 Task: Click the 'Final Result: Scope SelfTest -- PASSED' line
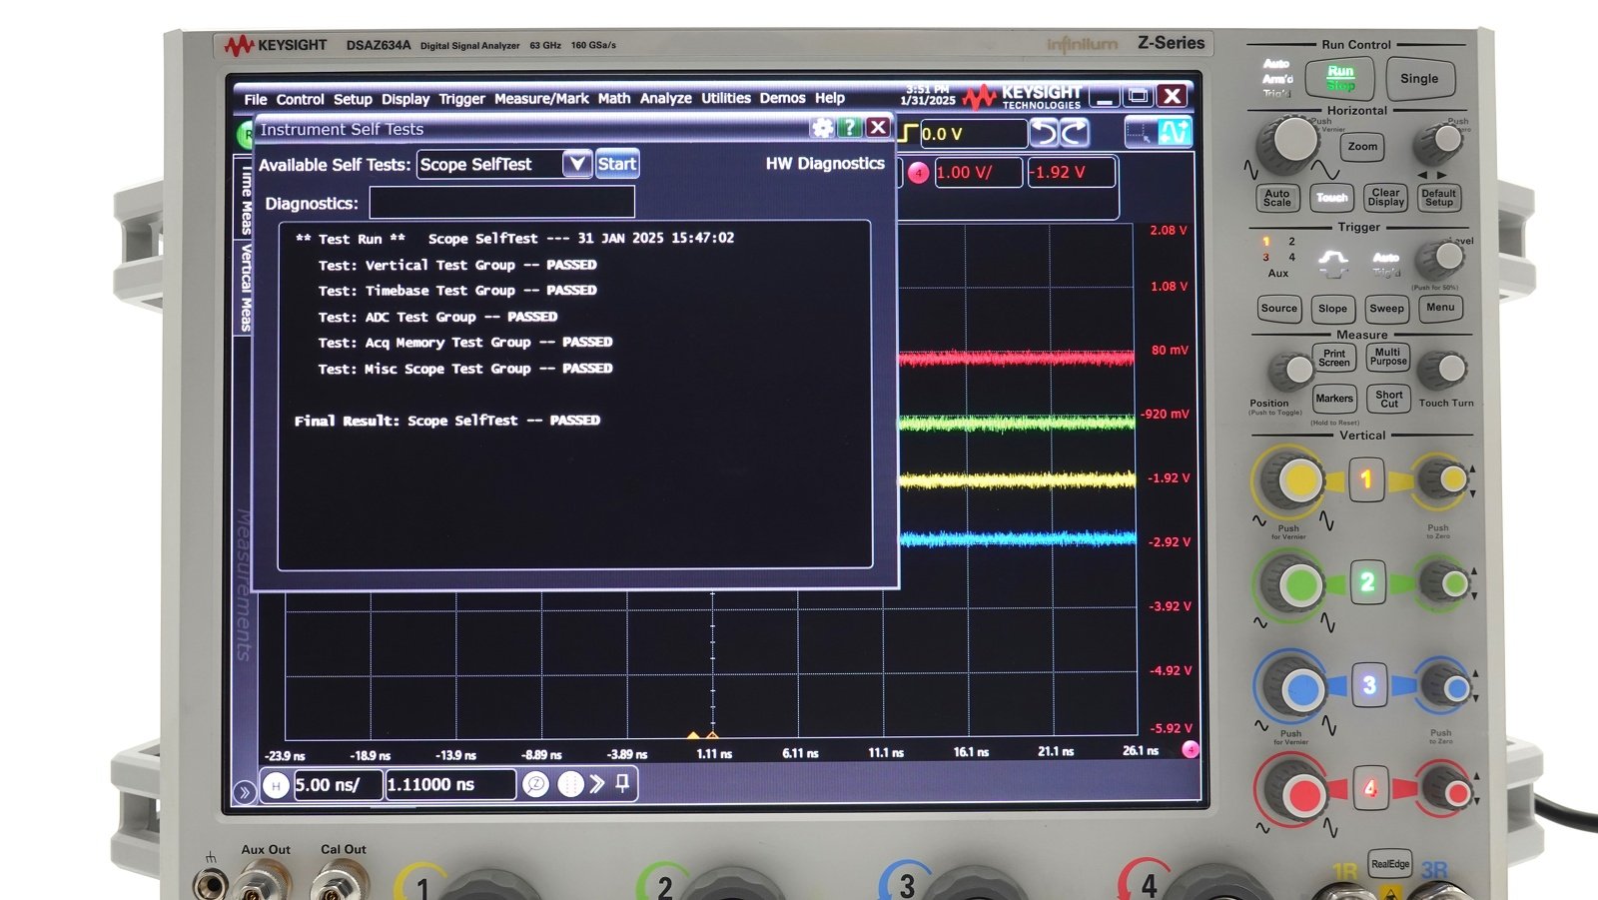(x=447, y=421)
